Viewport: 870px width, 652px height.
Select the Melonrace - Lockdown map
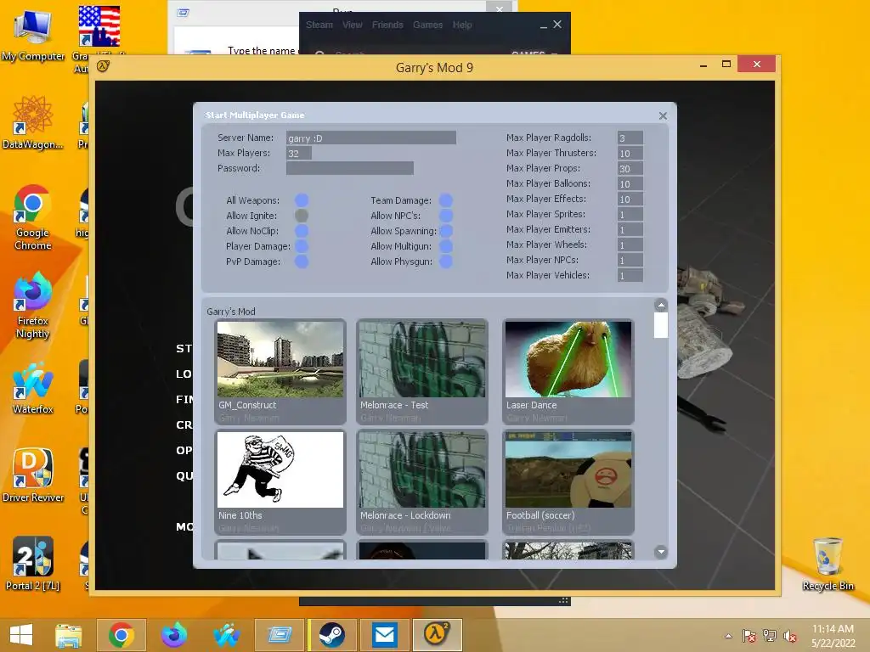(x=422, y=482)
